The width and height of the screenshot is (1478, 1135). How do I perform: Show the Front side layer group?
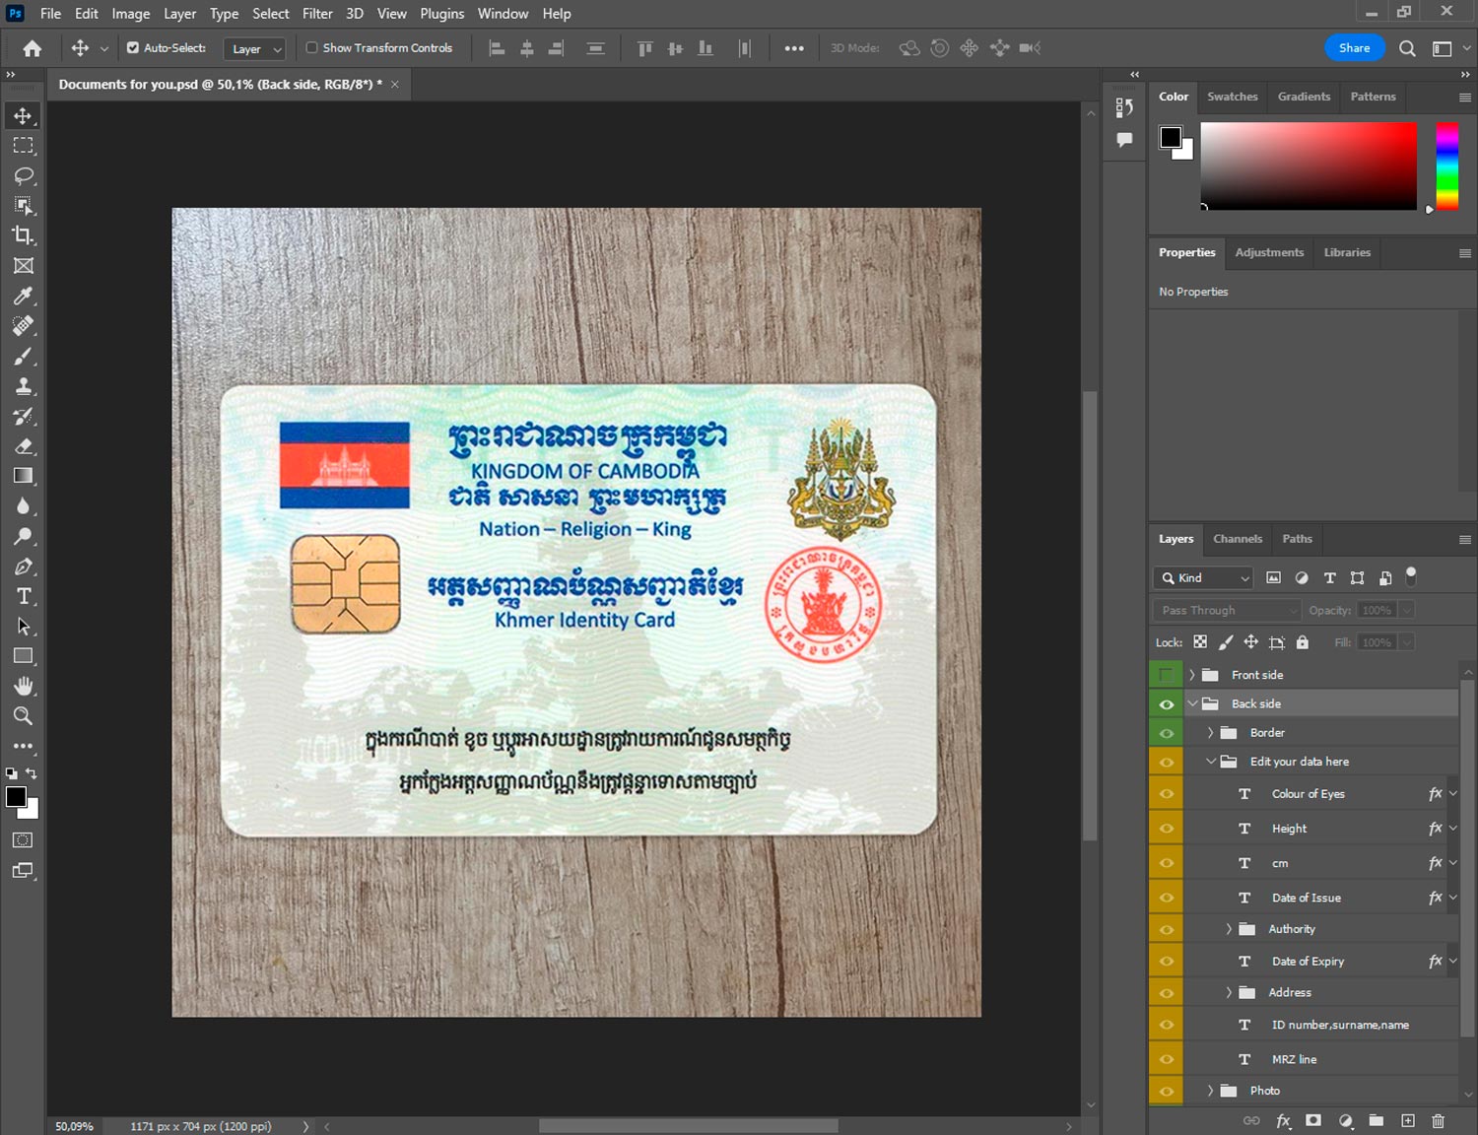(1166, 675)
